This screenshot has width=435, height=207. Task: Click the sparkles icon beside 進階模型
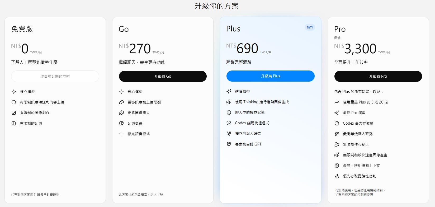[x=229, y=91]
